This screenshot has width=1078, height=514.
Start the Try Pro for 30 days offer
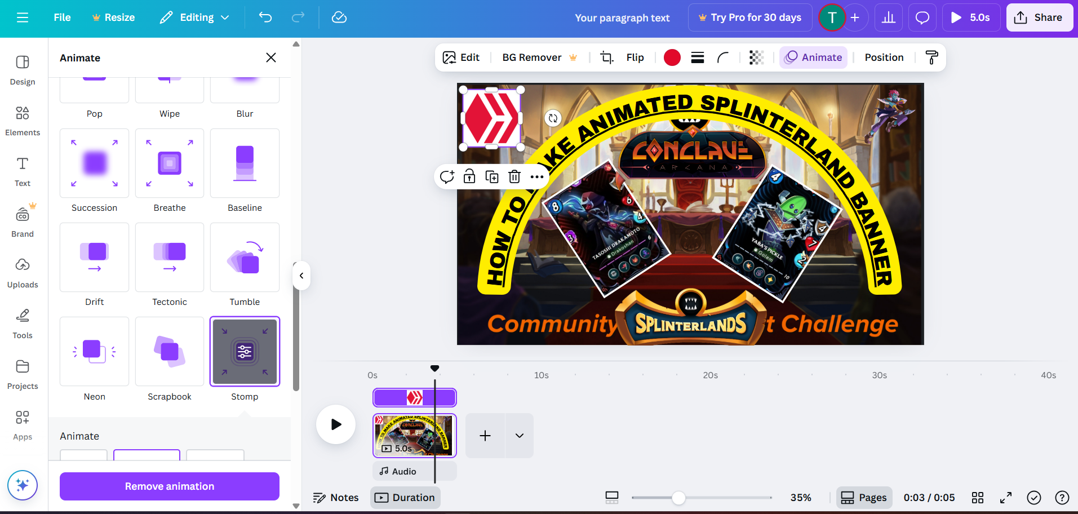pyautogui.click(x=750, y=17)
